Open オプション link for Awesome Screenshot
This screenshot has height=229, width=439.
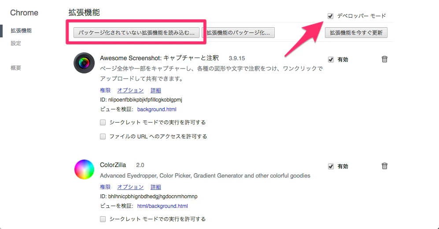(130, 90)
